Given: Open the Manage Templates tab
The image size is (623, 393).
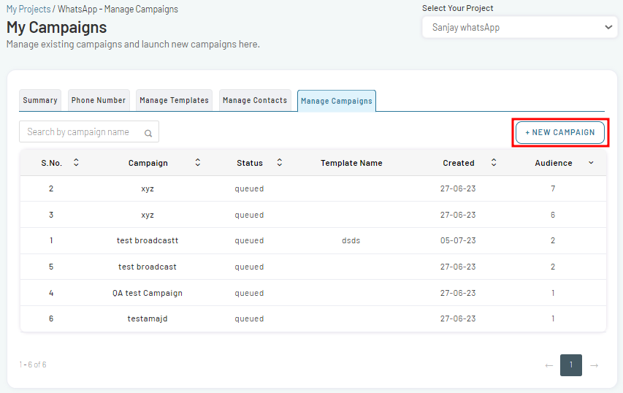Looking at the screenshot, I should (x=174, y=101).
